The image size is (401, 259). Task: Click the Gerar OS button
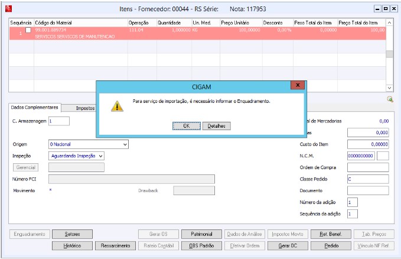pyautogui.click(x=158, y=234)
